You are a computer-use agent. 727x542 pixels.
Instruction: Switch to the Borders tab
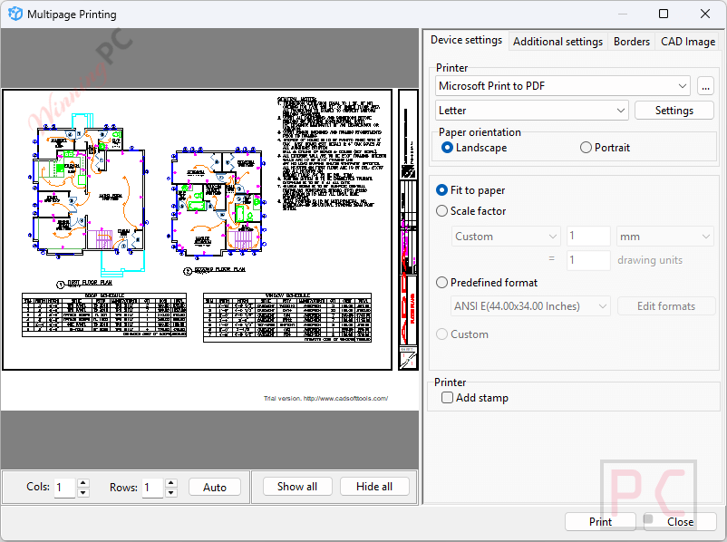(x=632, y=42)
